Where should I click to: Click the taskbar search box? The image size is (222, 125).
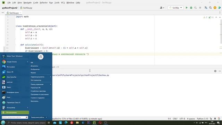click(x=26, y=123)
